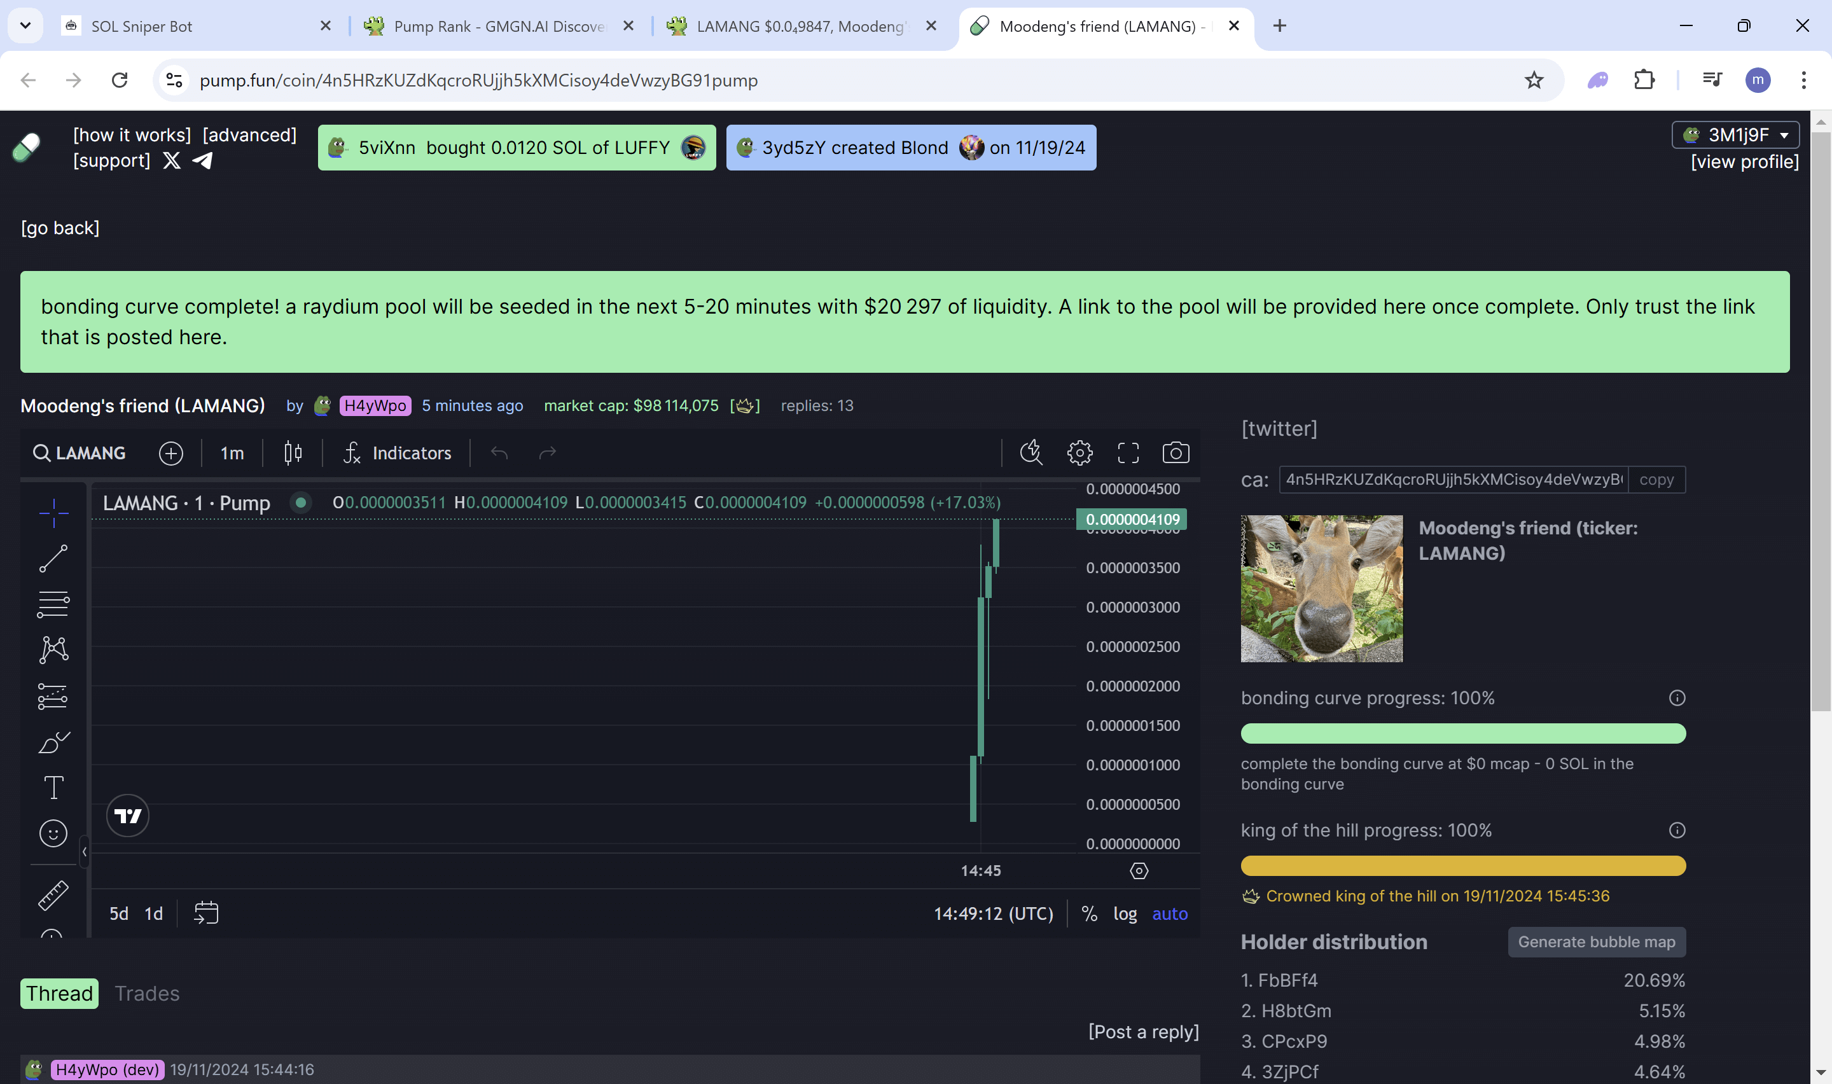Viewport: 1832px width, 1084px height.
Task: Open the forecasting and measurement tools
Action: [x=53, y=696]
